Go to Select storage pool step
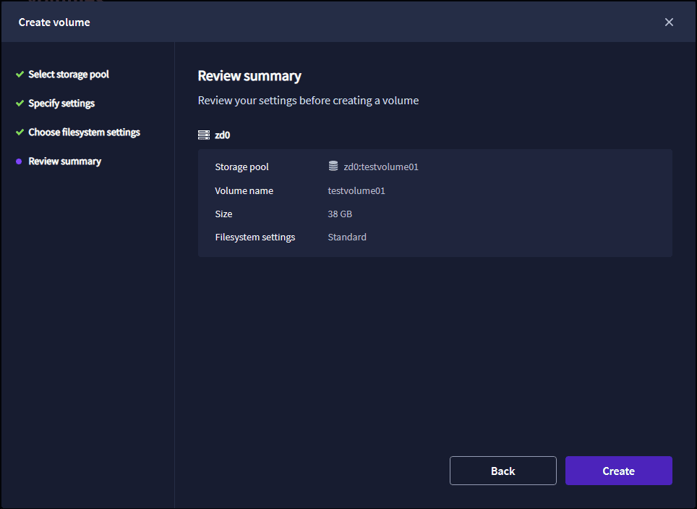This screenshot has height=509, width=697. [x=69, y=75]
